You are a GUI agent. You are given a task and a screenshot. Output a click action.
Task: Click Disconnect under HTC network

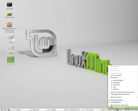pyautogui.click(x=123, y=77)
